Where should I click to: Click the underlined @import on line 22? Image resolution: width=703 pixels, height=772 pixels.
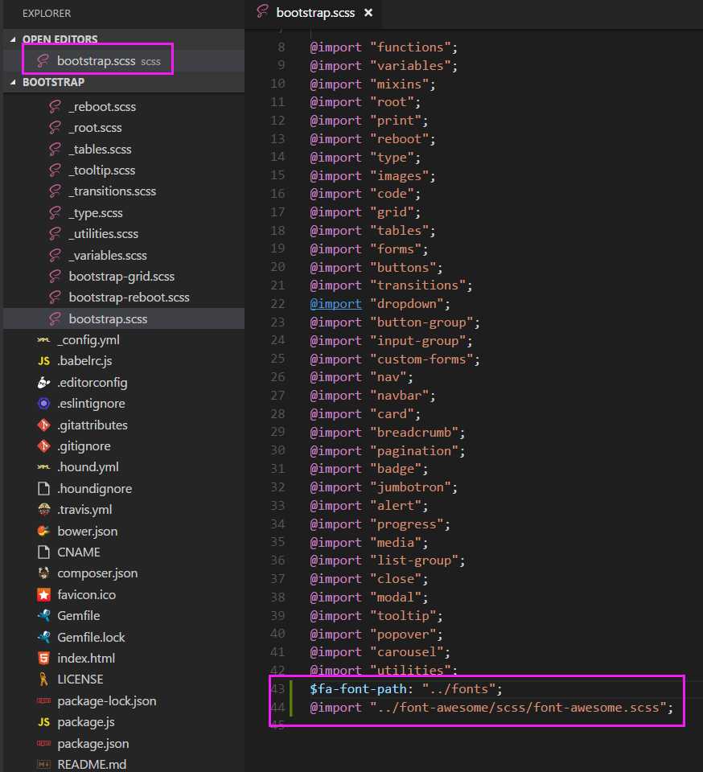coord(335,304)
